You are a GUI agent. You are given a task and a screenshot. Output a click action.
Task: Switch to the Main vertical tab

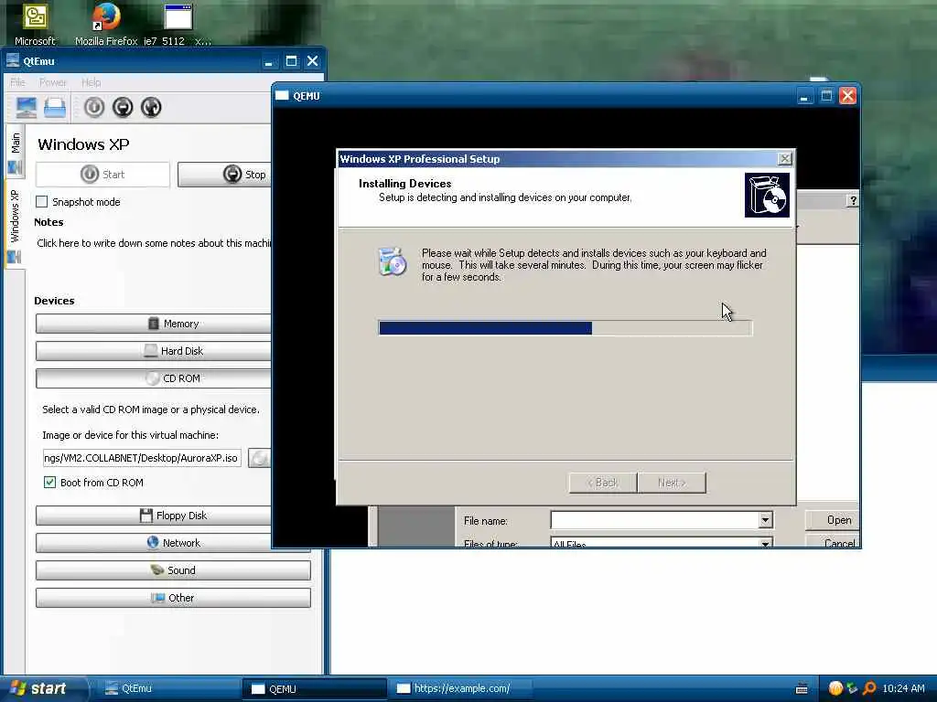[15, 153]
